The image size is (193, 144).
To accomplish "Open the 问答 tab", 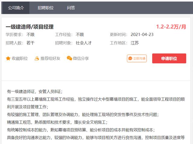I will [x=71, y=8].
